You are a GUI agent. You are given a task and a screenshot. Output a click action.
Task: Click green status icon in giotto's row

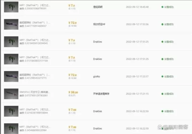162,76
